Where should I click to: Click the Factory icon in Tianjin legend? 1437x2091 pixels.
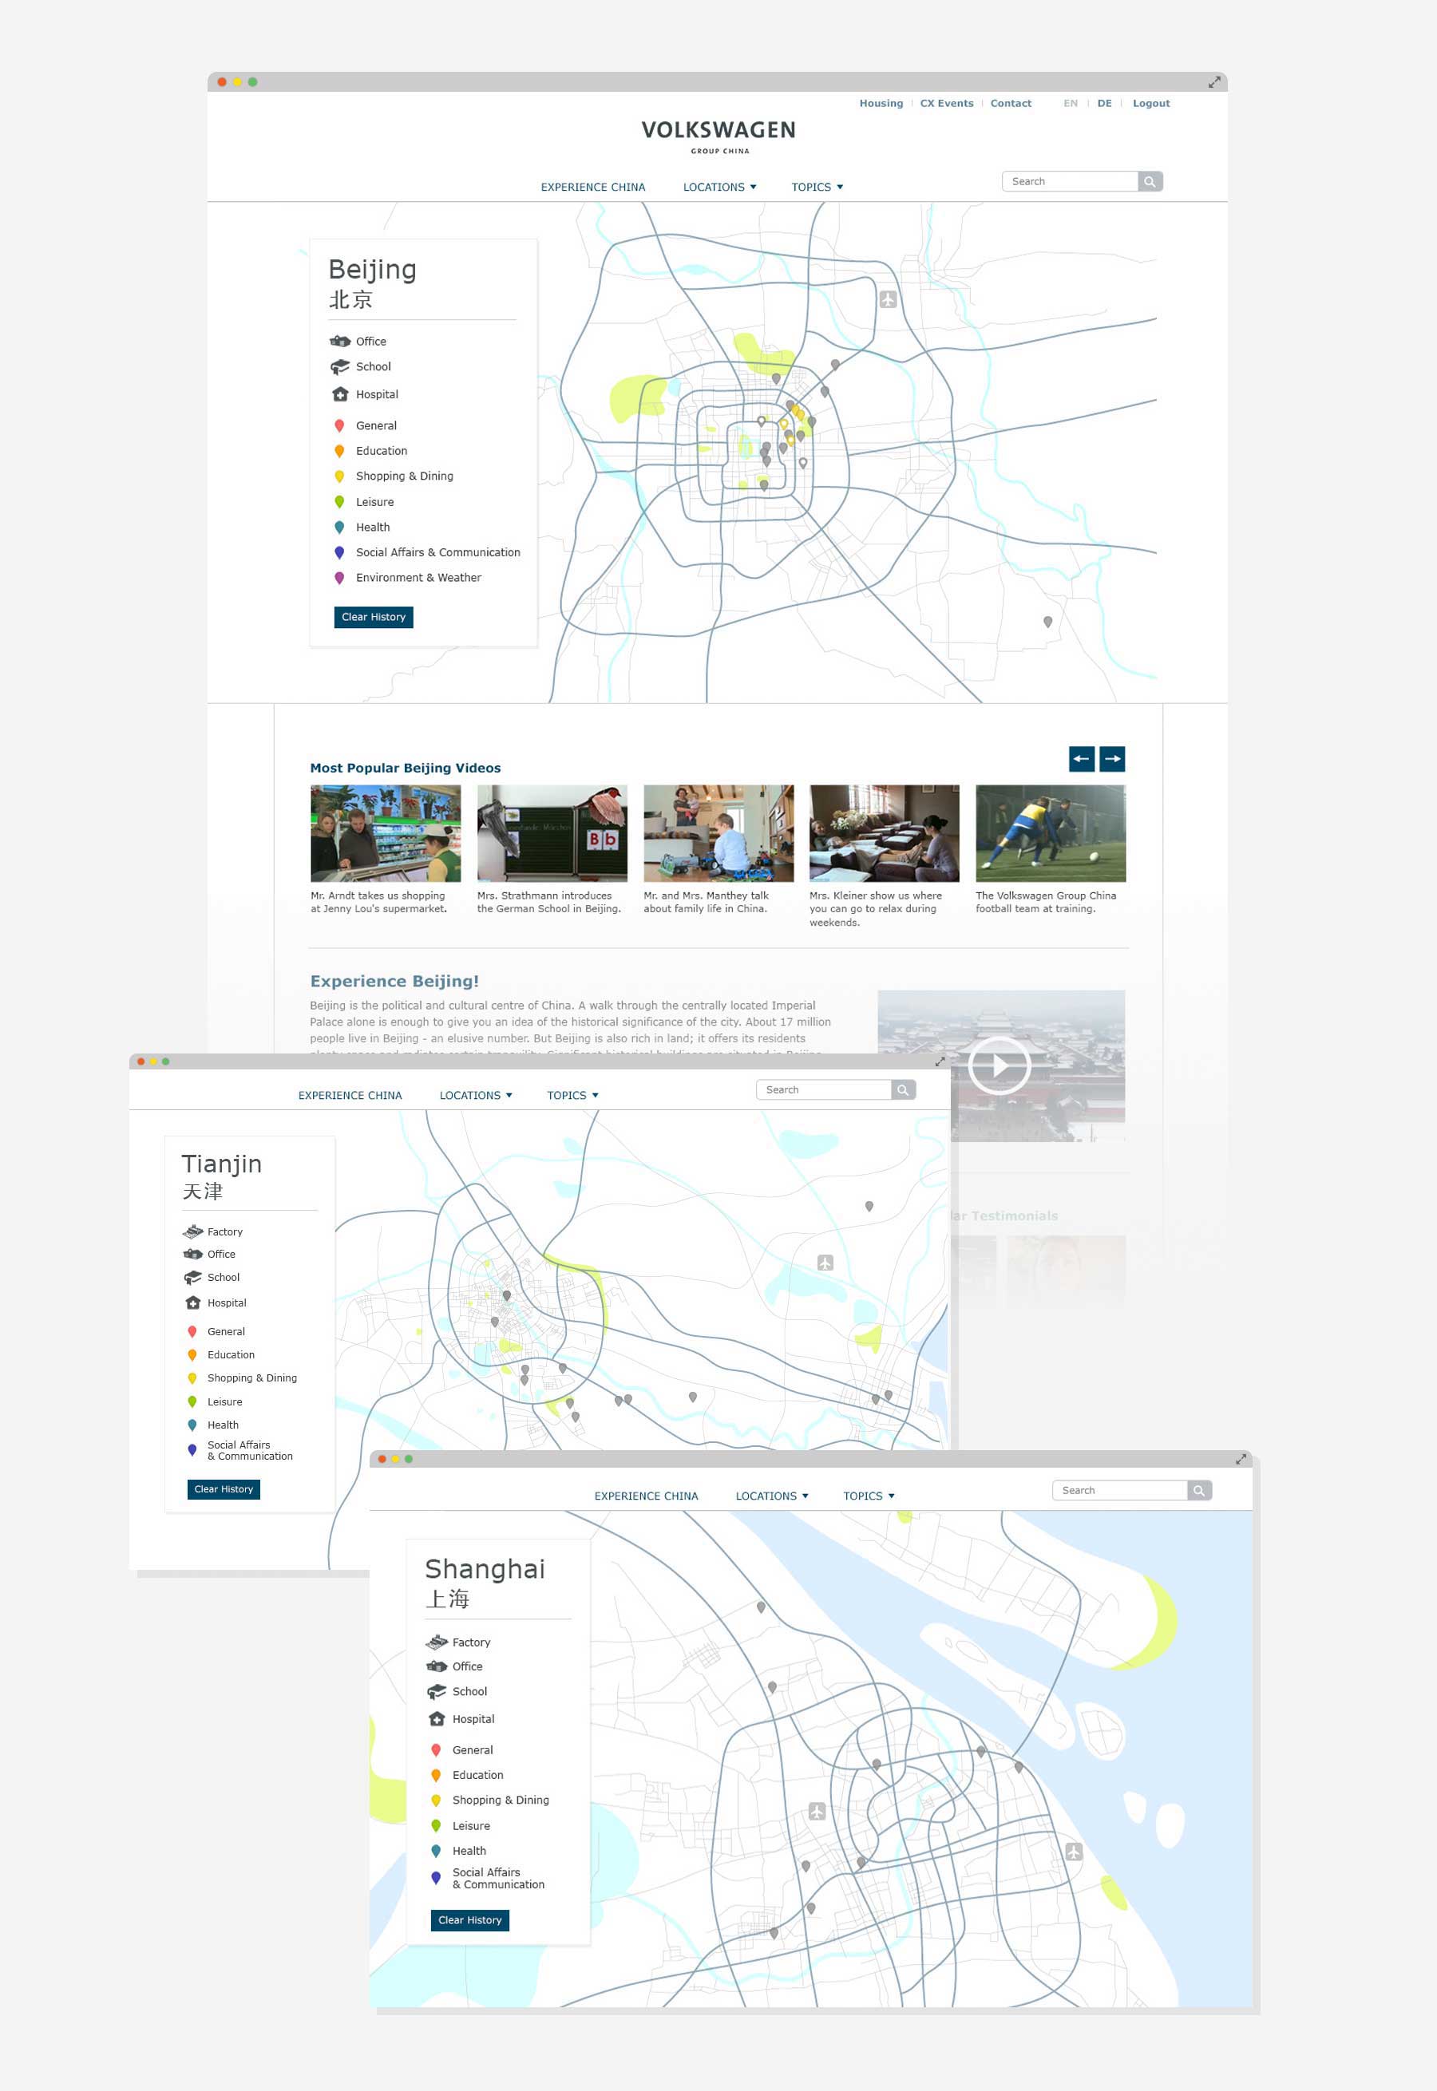tap(192, 1231)
